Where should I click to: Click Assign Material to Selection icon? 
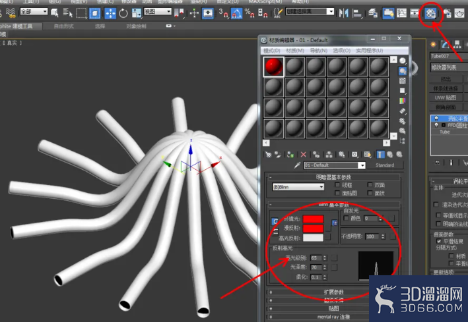[x=290, y=154]
